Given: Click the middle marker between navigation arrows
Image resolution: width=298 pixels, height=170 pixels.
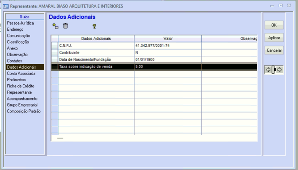Looking at the screenshot, I should pyautogui.click(x=274, y=70).
